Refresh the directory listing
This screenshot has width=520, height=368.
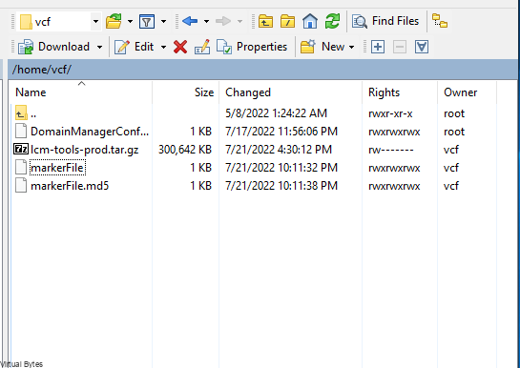tap(332, 22)
